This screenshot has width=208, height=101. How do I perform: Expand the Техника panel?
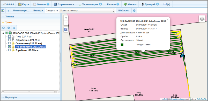tap(30, 17)
